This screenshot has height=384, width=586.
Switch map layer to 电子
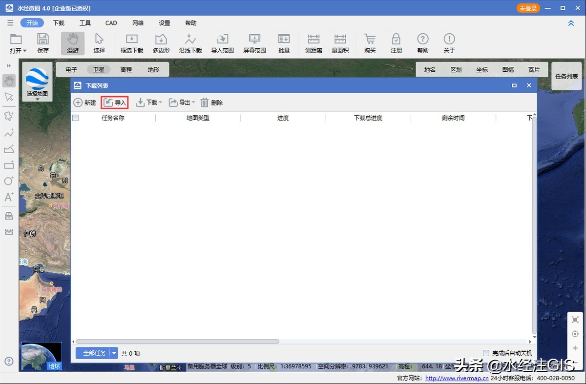[x=71, y=70]
